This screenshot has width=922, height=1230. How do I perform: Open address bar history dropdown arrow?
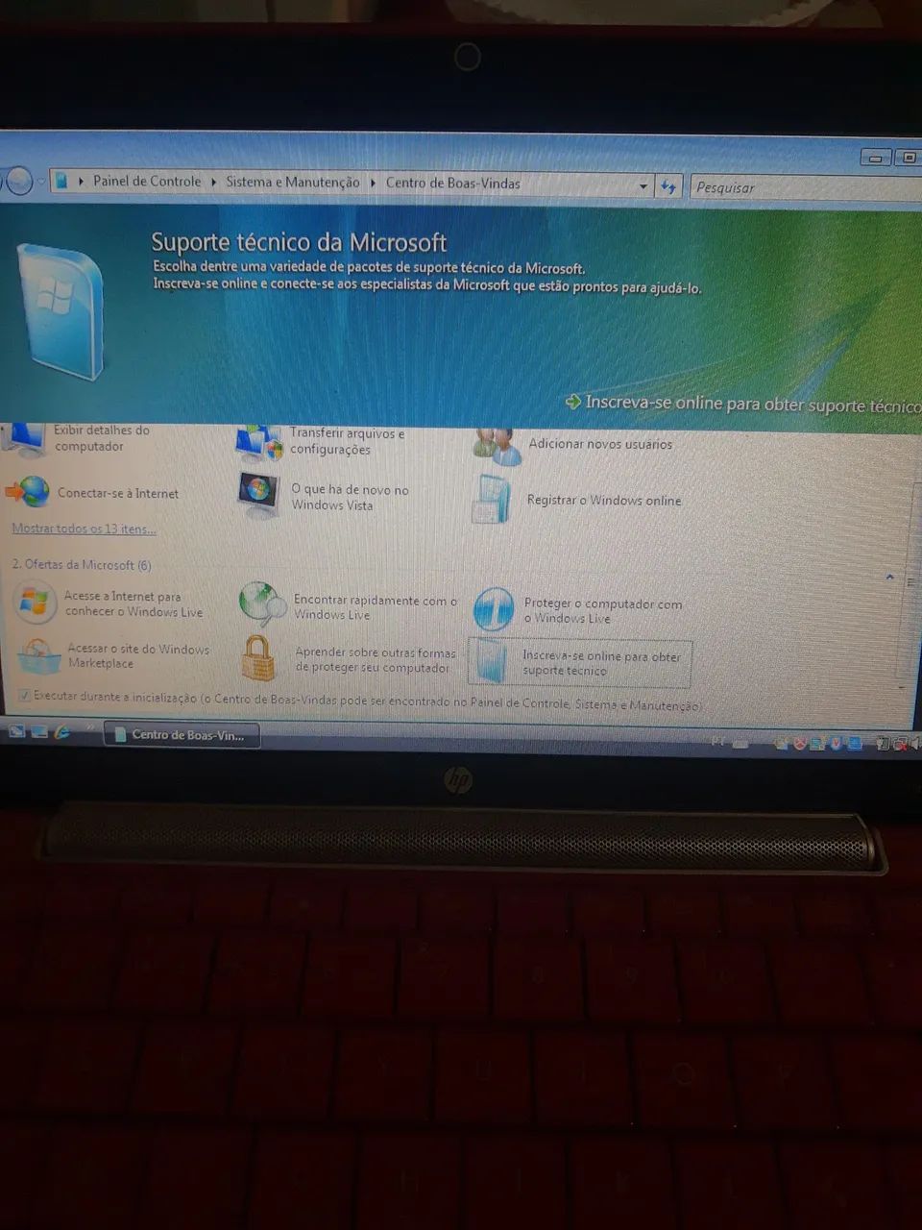(x=643, y=186)
